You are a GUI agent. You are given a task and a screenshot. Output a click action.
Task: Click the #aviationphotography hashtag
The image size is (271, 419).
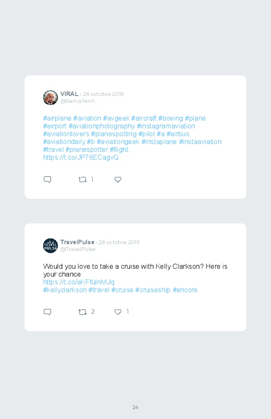(102, 126)
